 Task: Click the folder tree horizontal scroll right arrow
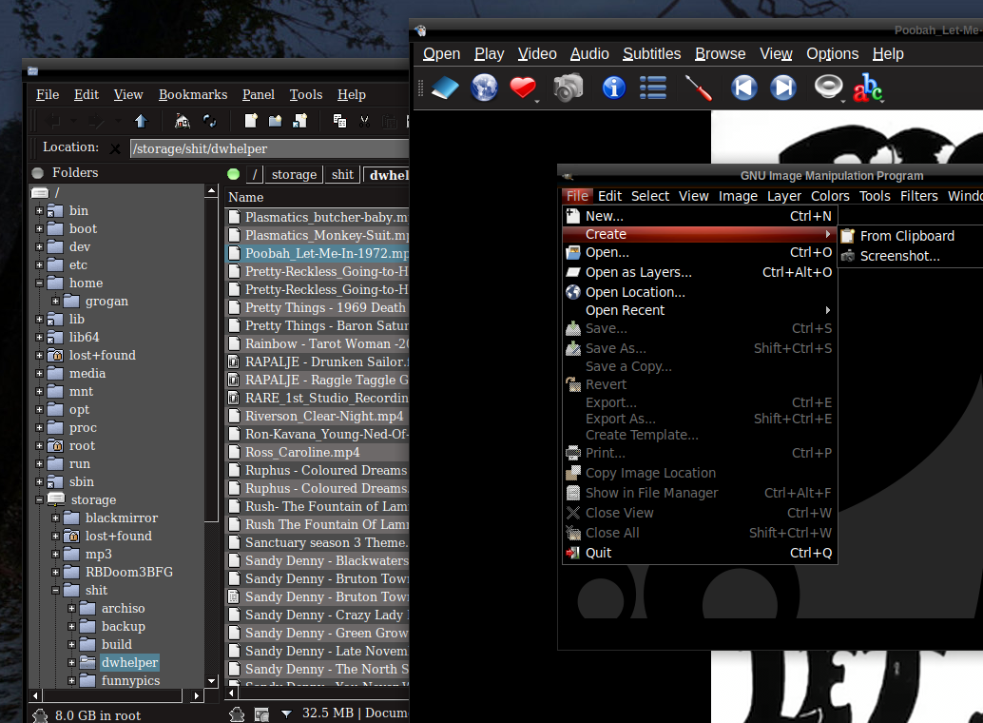coord(197,695)
